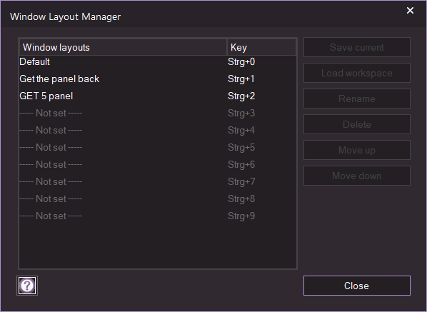Click the Delete button
The height and width of the screenshot is (312, 427).
[357, 124]
